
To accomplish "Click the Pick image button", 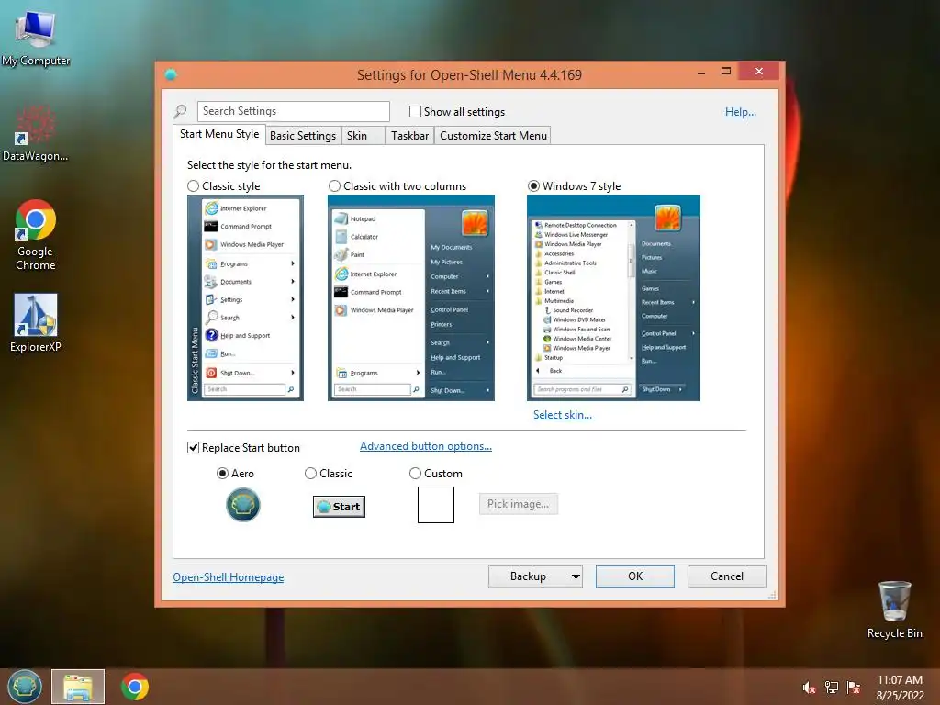I will [518, 504].
